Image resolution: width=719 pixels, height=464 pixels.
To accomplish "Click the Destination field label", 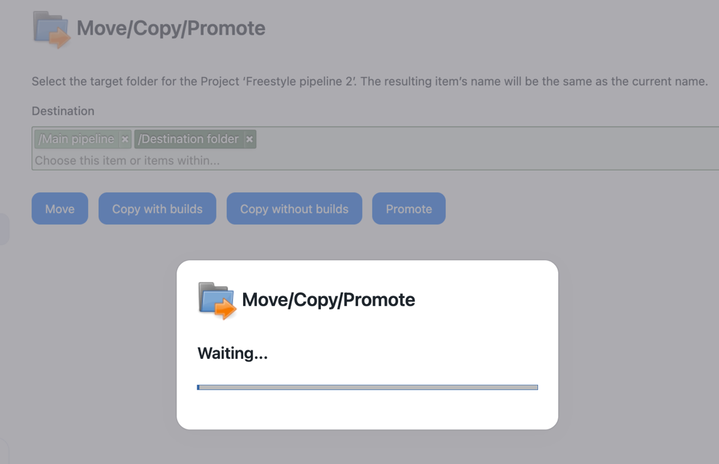I will pyautogui.click(x=63, y=111).
